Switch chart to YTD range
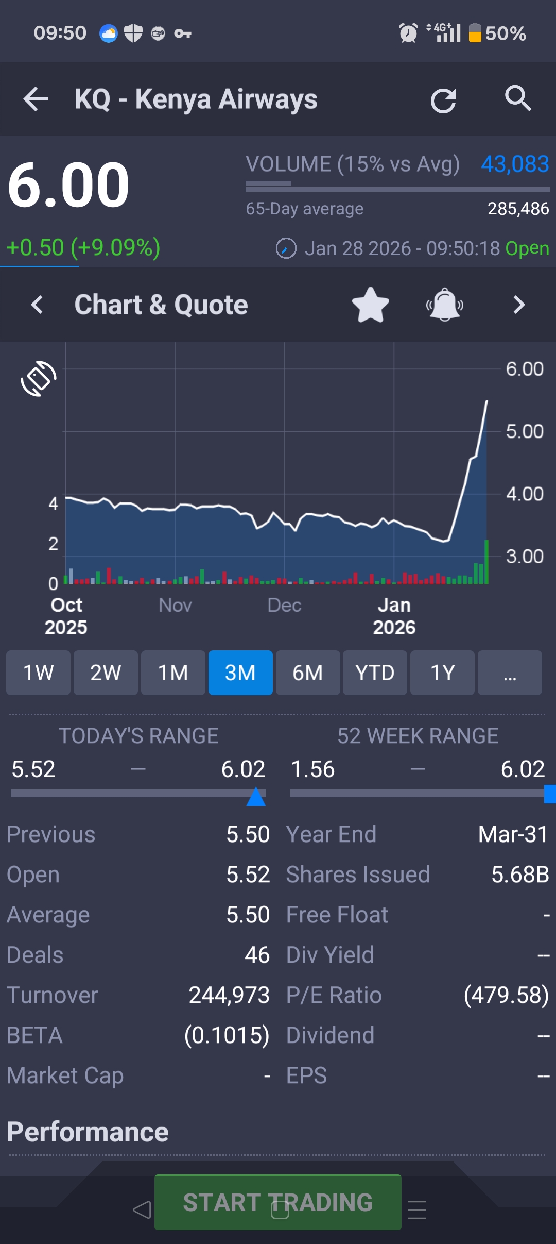The height and width of the screenshot is (1244, 556). tap(375, 673)
